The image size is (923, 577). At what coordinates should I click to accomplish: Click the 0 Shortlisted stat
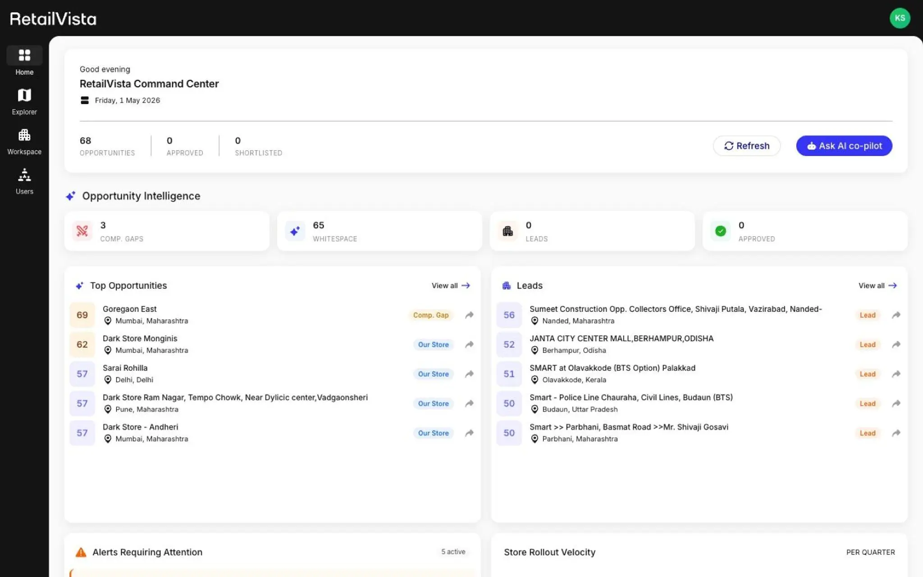click(x=258, y=146)
